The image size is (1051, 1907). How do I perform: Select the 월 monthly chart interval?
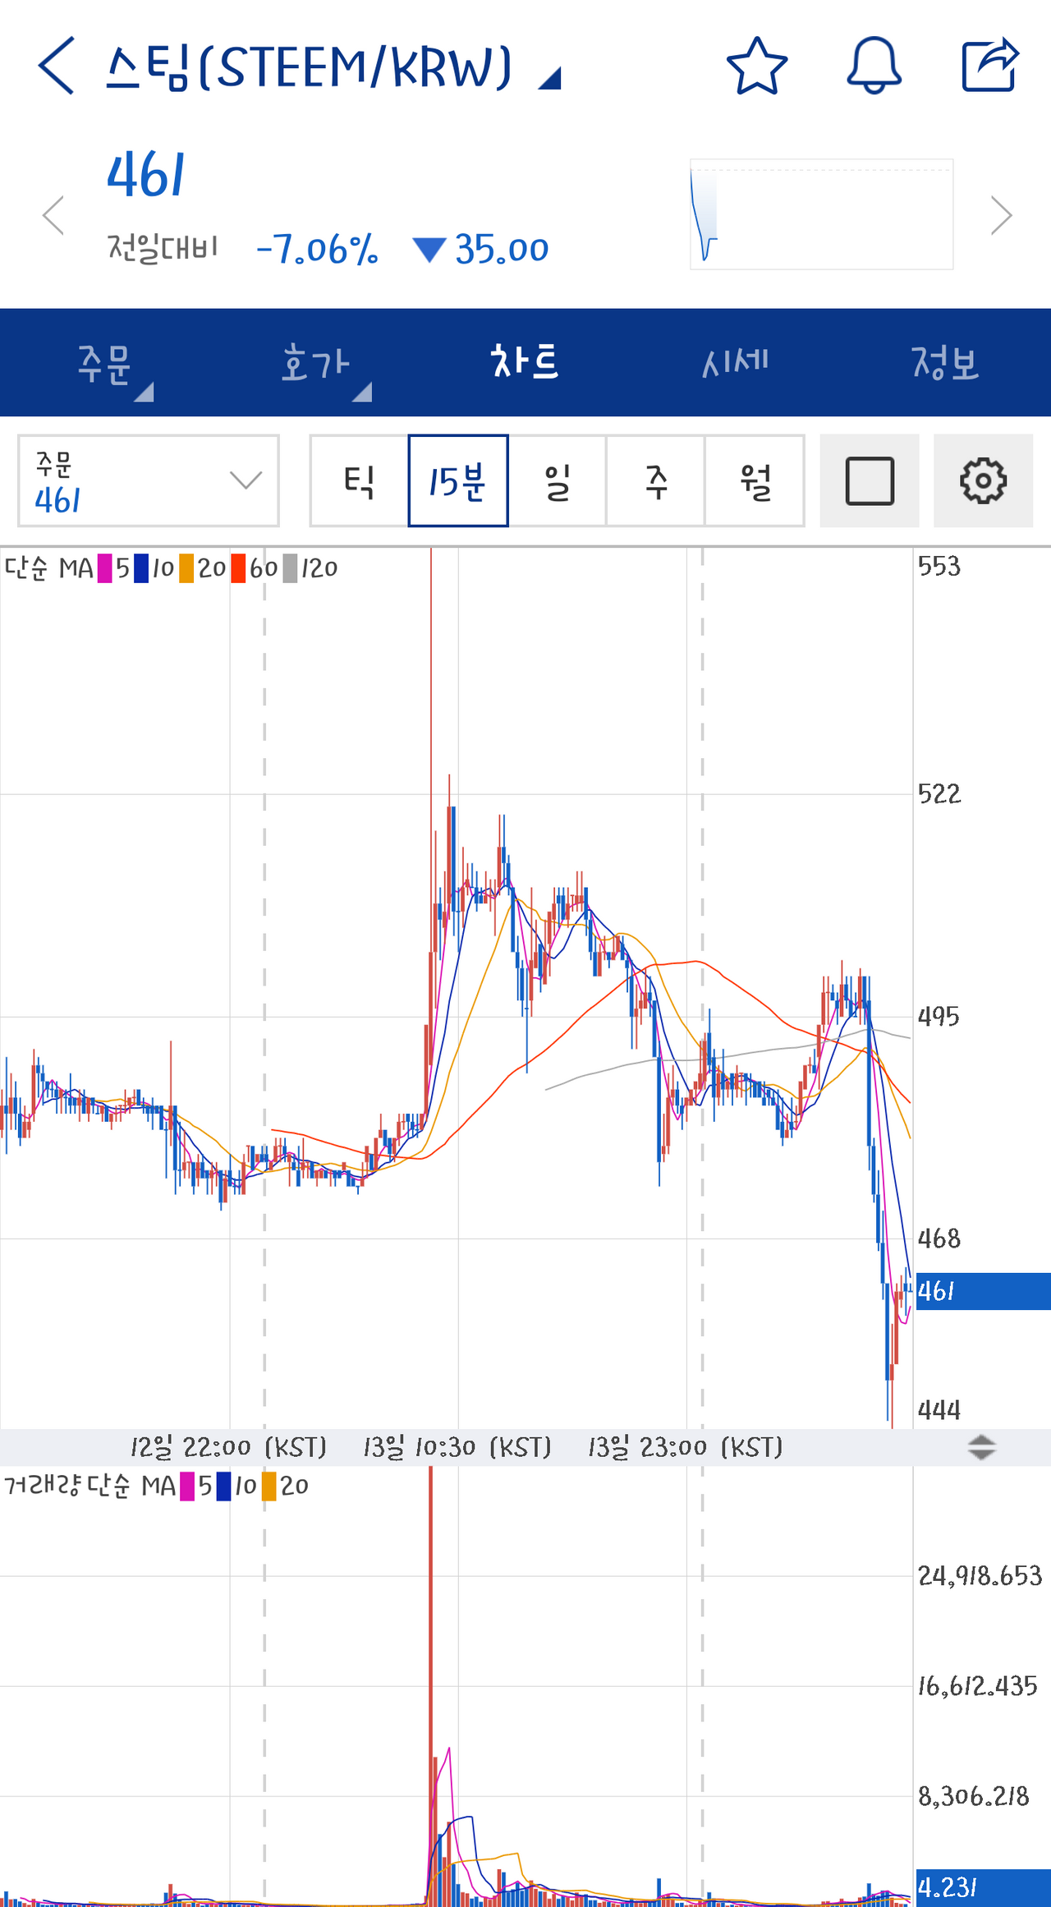pyautogui.click(x=755, y=480)
